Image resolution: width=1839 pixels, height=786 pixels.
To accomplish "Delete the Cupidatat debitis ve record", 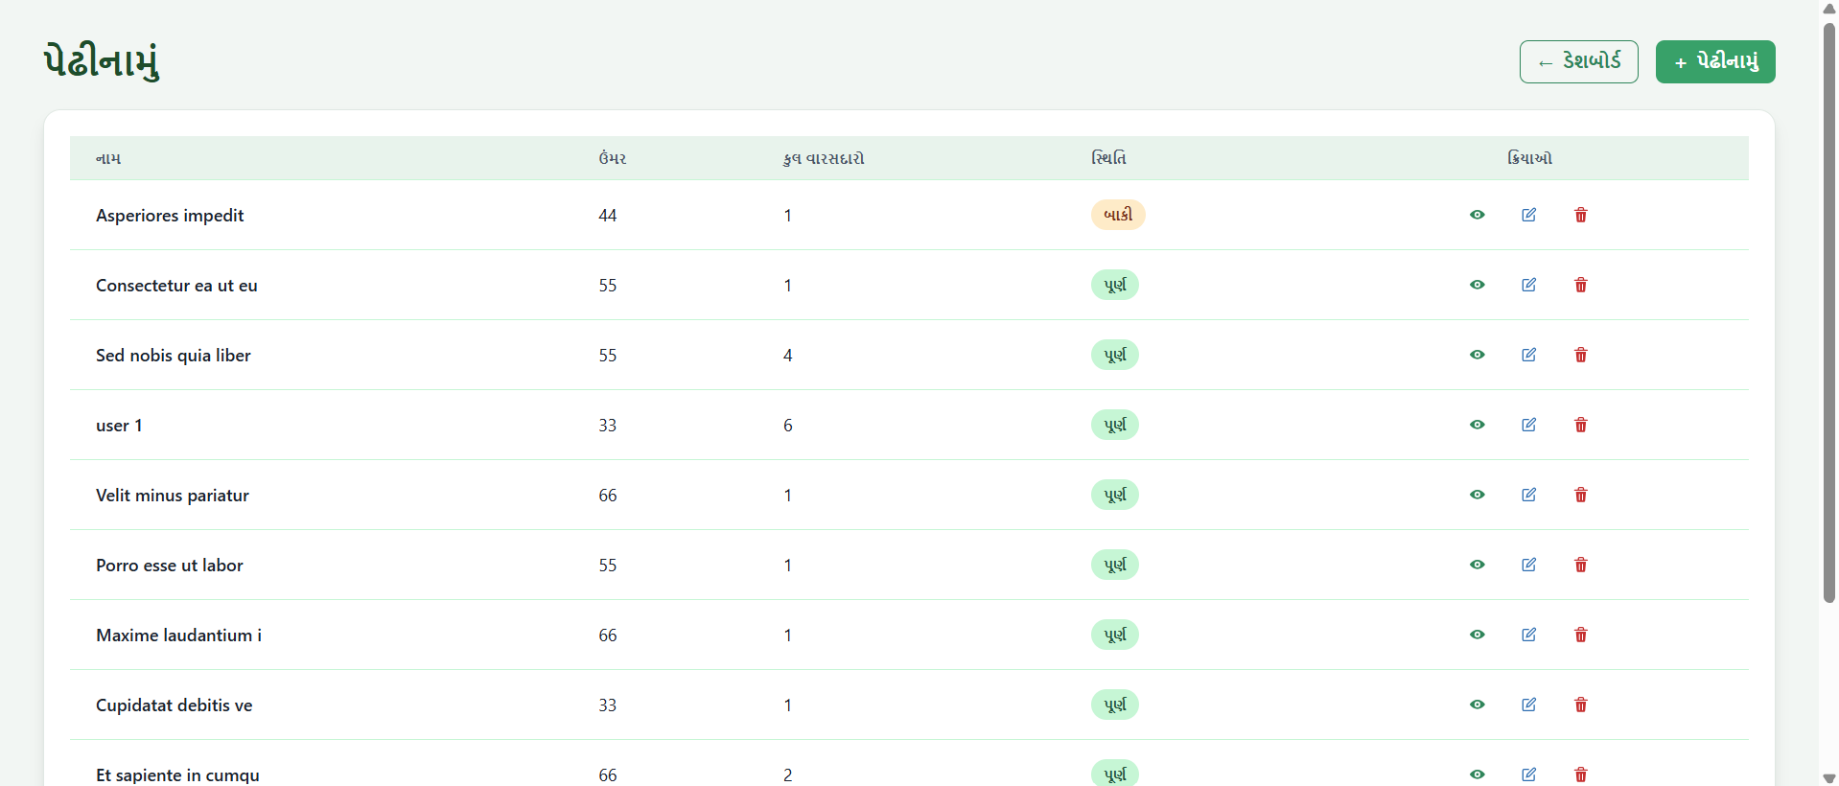I will [1580, 705].
